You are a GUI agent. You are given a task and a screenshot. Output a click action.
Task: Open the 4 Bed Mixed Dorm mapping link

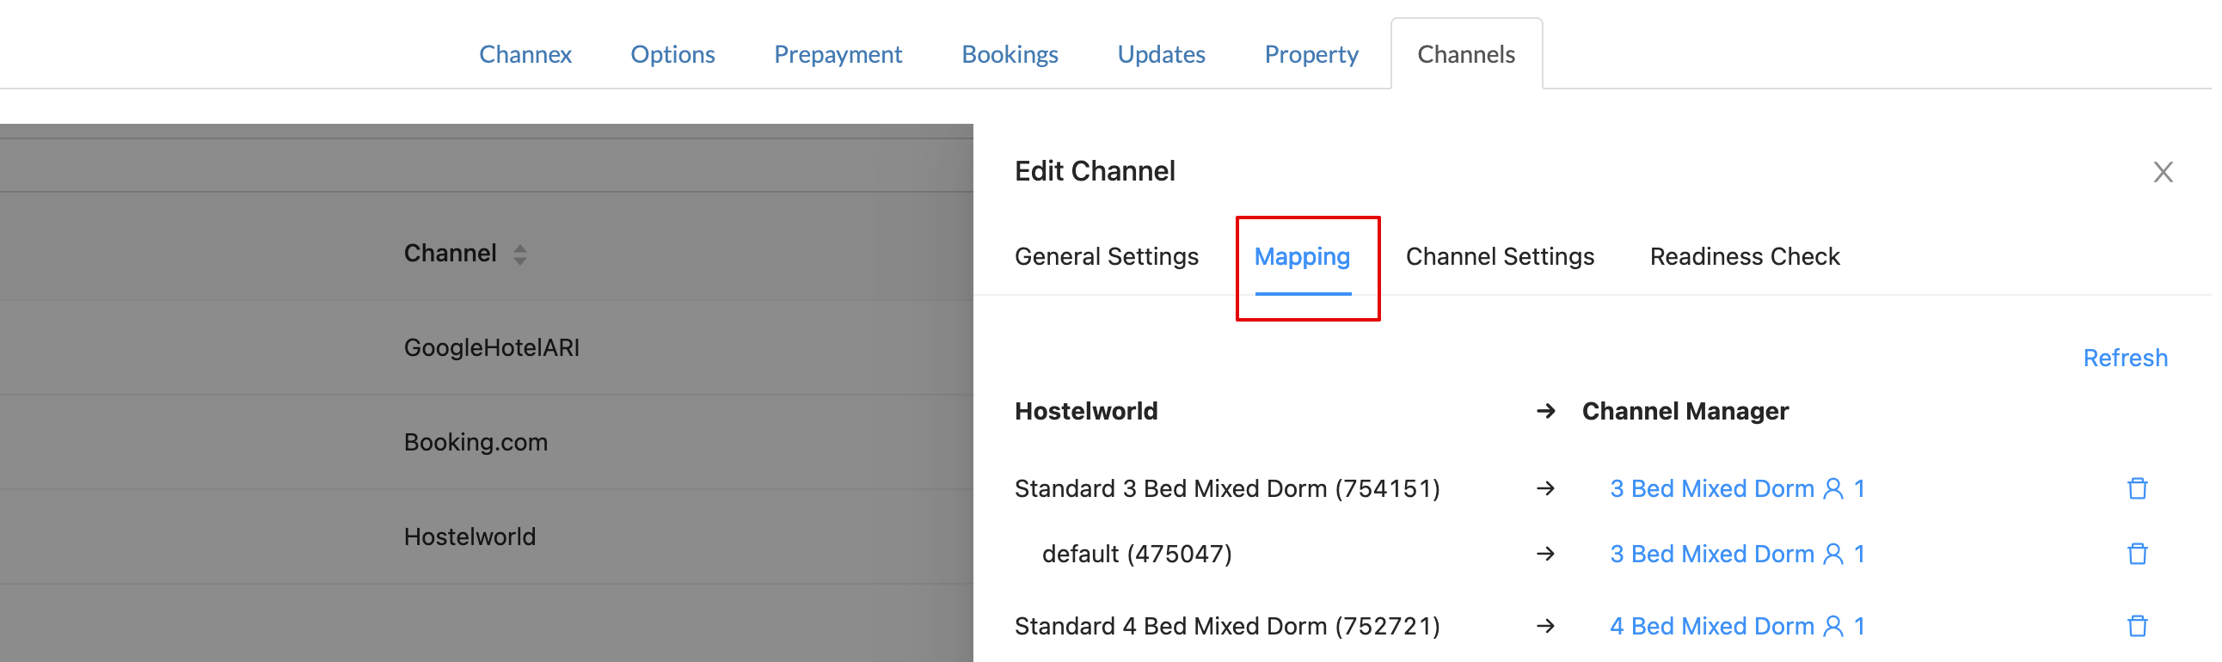tap(1736, 627)
